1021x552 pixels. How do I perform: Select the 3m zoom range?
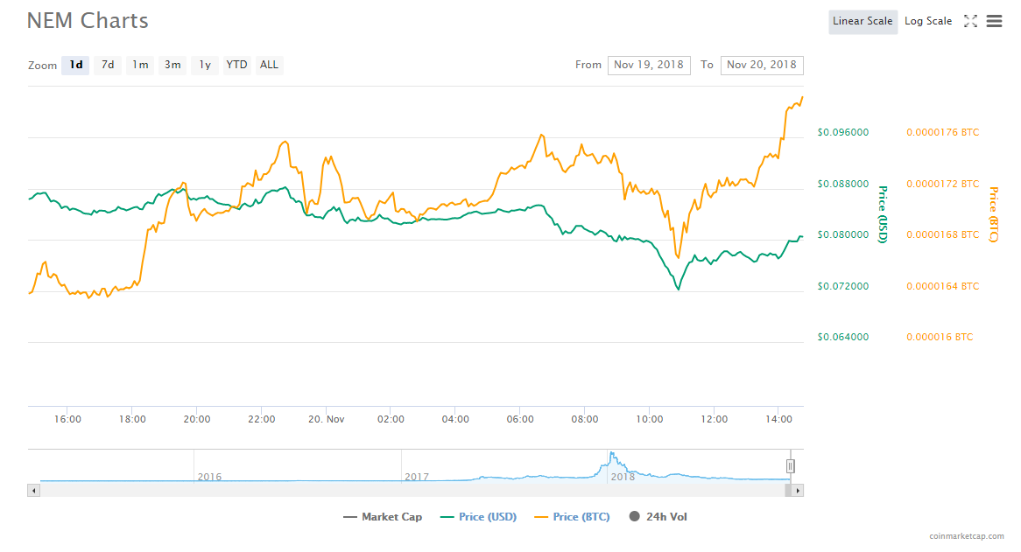click(x=173, y=65)
